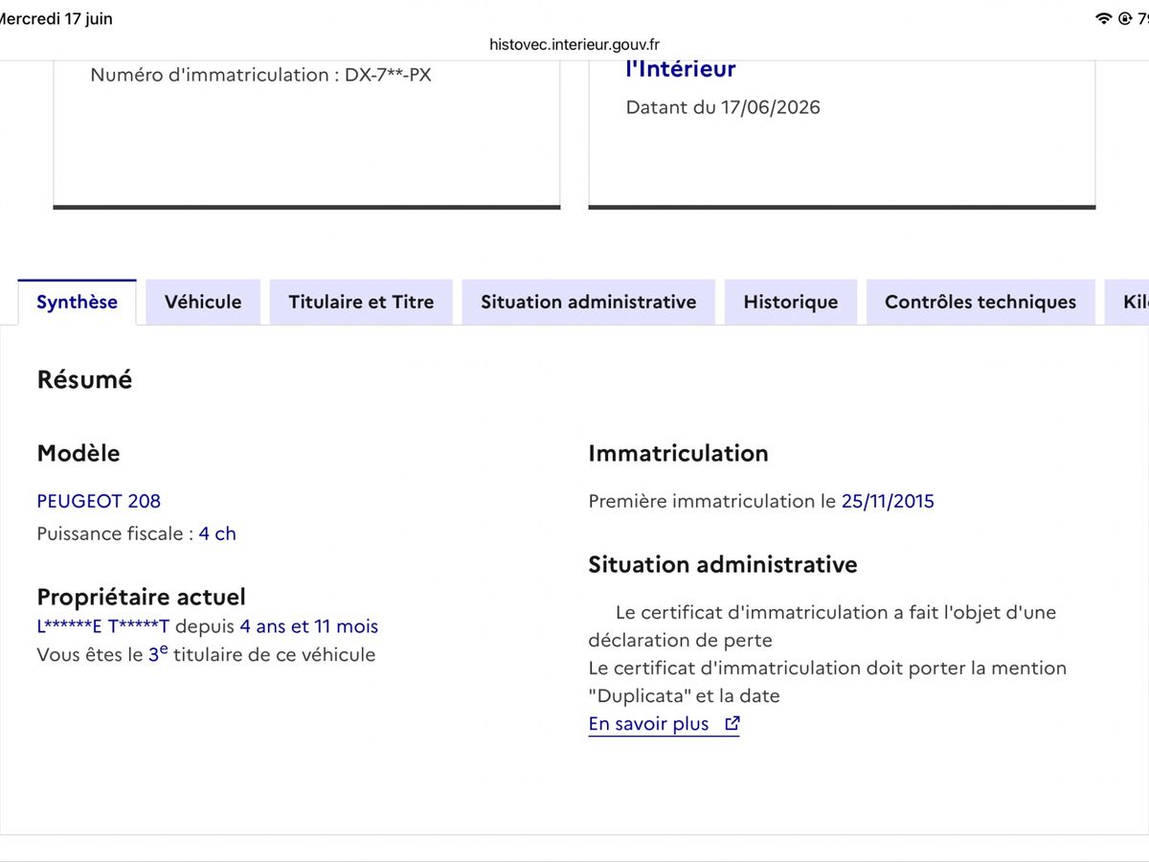This screenshot has height=862, width=1149.
Task: Switch to the Véhicule tab
Action: (x=203, y=302)
